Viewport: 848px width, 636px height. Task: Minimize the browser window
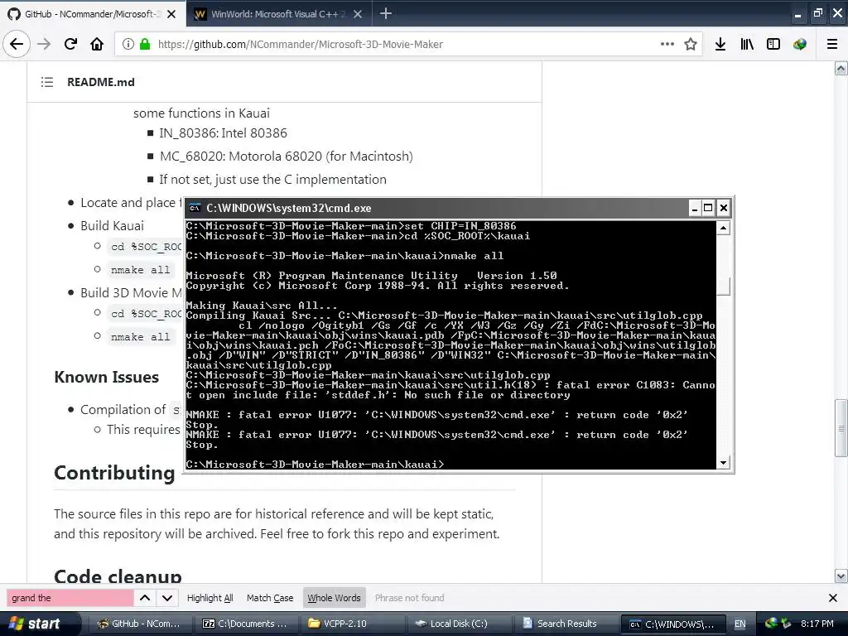point(797,14)
